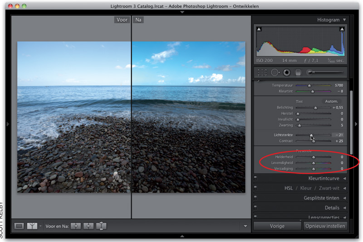Open the HSL tab
Image resolution: width=363 pixels, height=242 pixels.
[289, 188]
